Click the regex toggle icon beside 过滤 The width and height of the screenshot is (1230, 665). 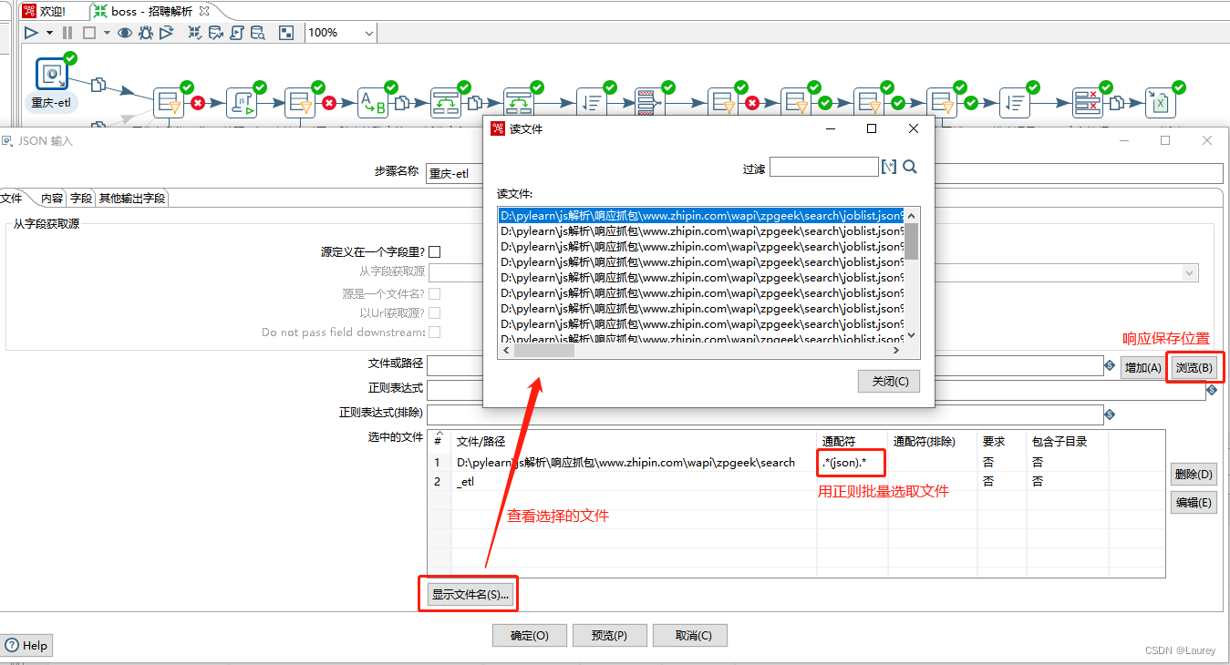pos(889,167)
